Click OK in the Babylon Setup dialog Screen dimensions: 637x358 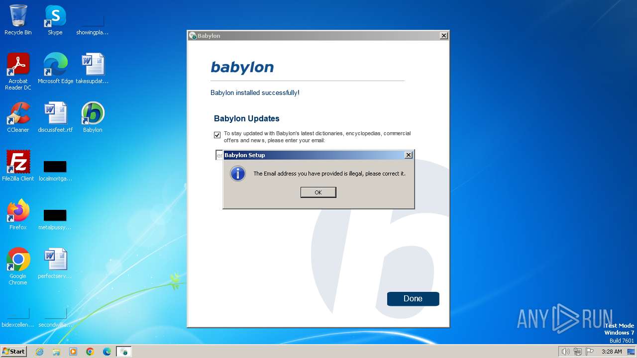tap(318, 192)
